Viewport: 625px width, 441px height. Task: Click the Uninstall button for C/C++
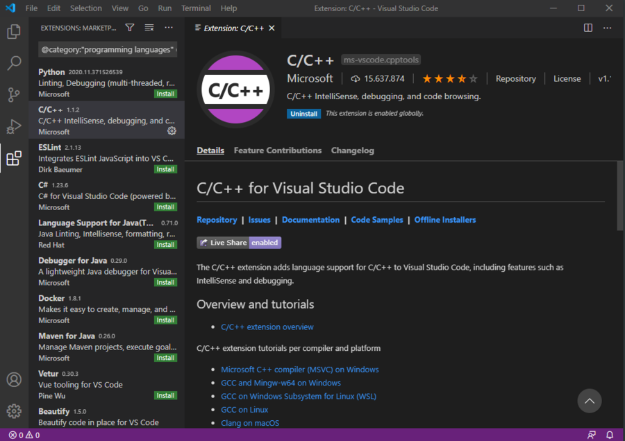coord(303,114)
